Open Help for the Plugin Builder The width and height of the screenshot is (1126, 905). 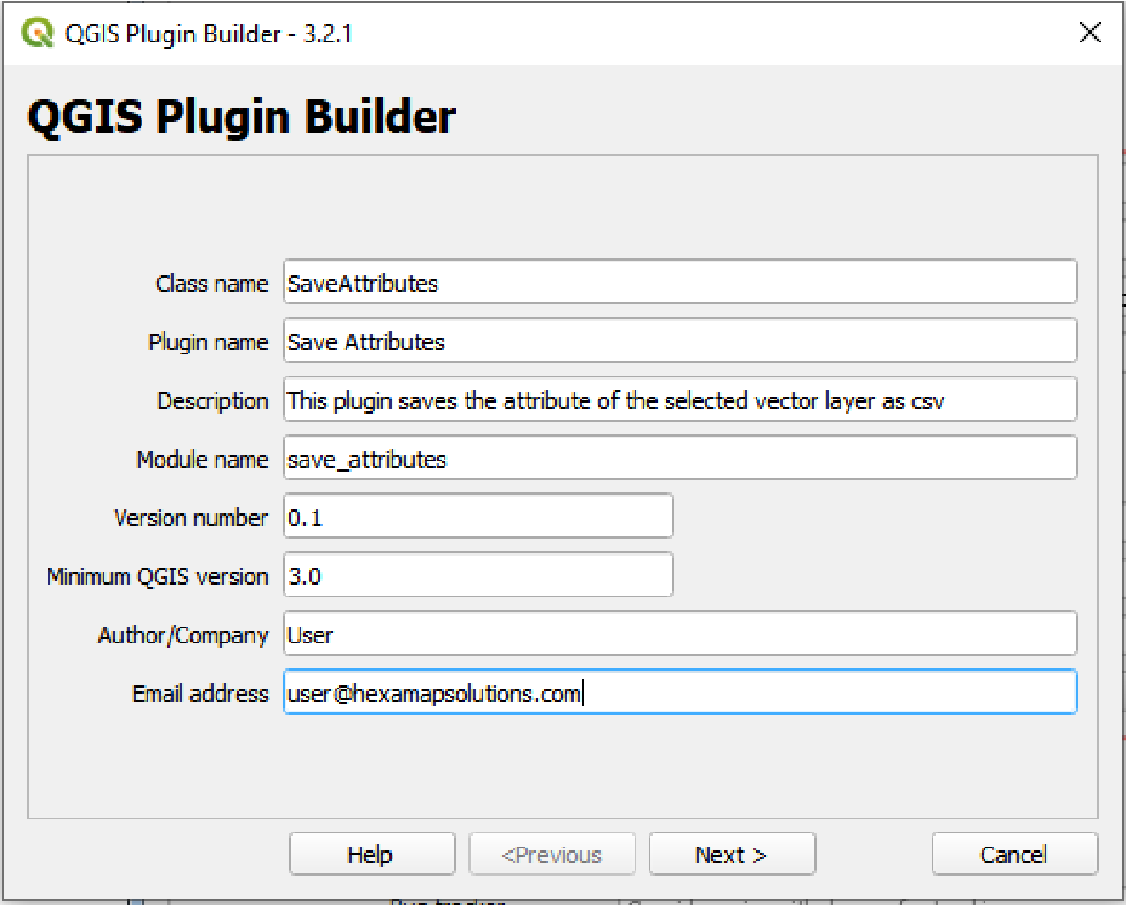[372, 855]
